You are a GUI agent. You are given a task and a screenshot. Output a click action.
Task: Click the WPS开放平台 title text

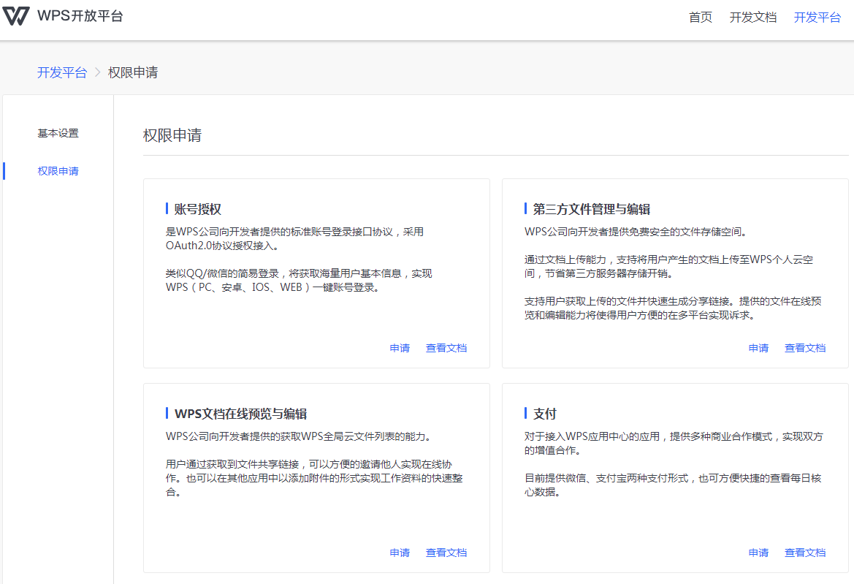click(80, 16)
